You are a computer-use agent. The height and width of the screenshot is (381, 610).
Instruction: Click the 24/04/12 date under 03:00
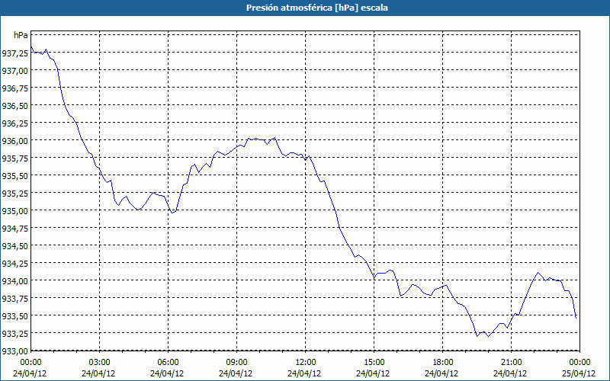click(98, 373)
